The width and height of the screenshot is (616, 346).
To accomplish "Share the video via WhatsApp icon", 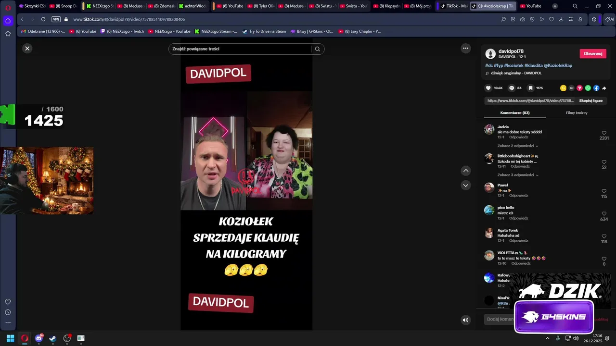I will (x=588, y=88).
